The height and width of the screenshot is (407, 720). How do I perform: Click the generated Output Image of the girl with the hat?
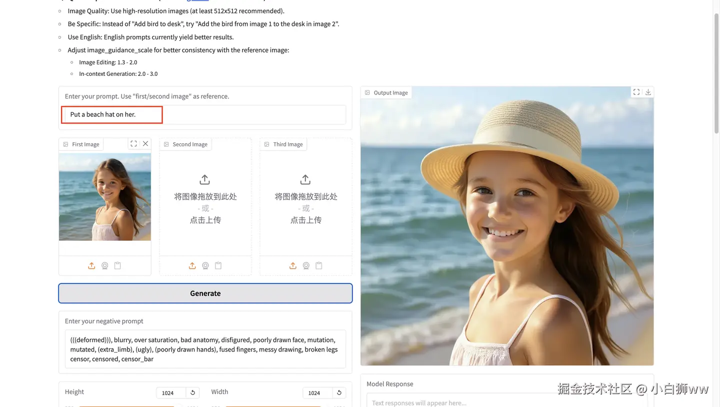(507, 226)
